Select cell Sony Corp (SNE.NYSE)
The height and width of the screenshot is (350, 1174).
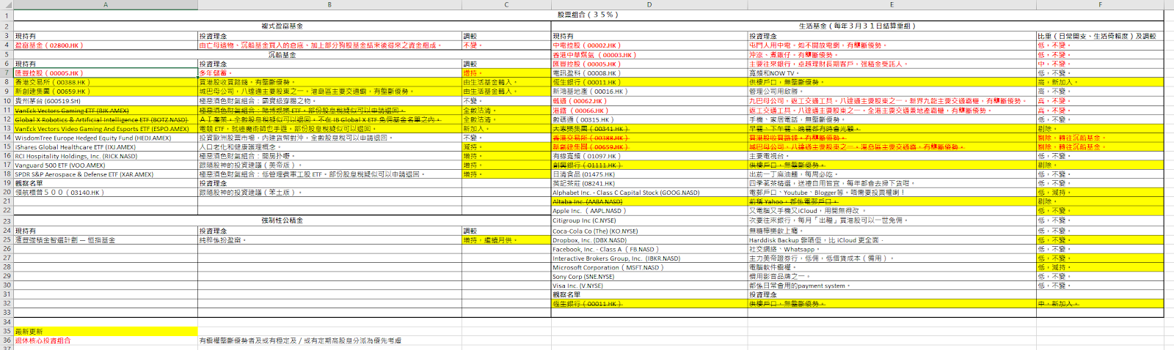coord(649,277)
